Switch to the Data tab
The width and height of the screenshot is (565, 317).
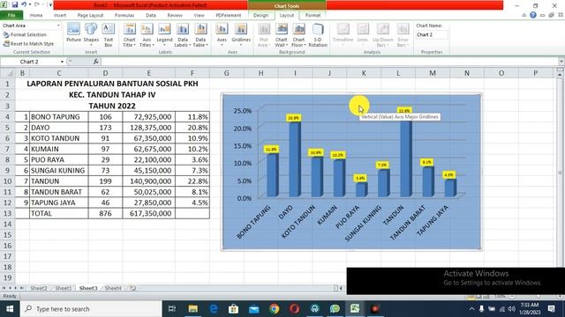(x=151, y=15)
